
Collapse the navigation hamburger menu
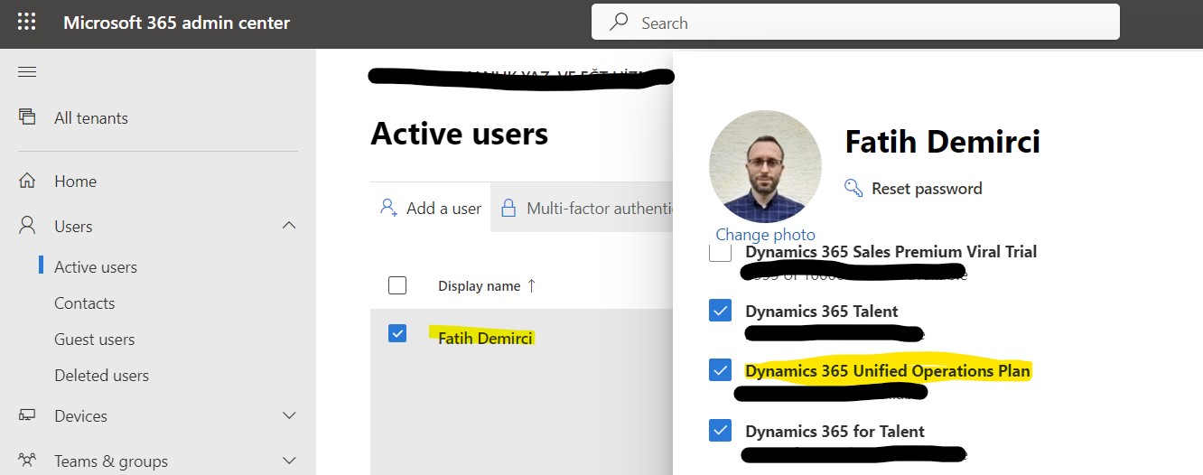(x=27, y=72)
